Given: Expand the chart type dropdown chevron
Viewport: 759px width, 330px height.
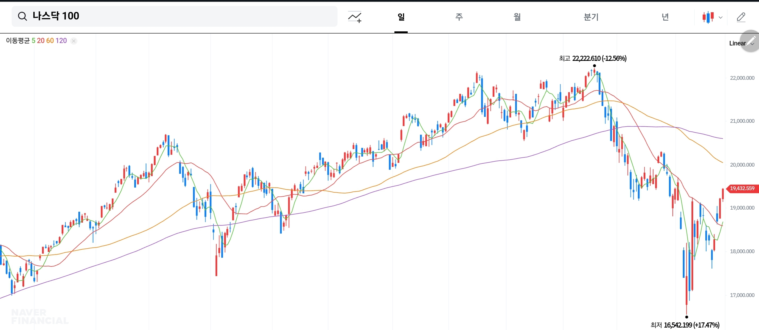Looking at the screenshot, I should click(x=721, y=17).
